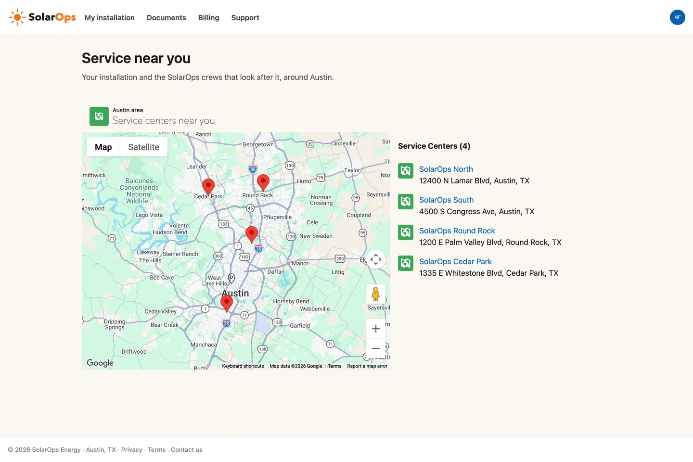Screen dimensions: 693x462
Task: Zoom in the map with plus button
Action: 376,329
